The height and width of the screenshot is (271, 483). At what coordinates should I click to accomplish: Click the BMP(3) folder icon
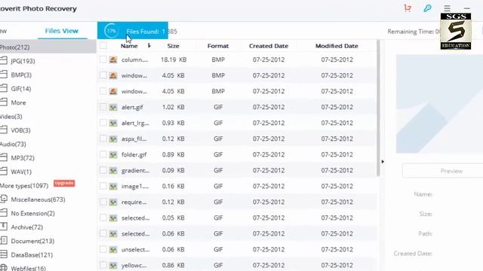(3, 75)
